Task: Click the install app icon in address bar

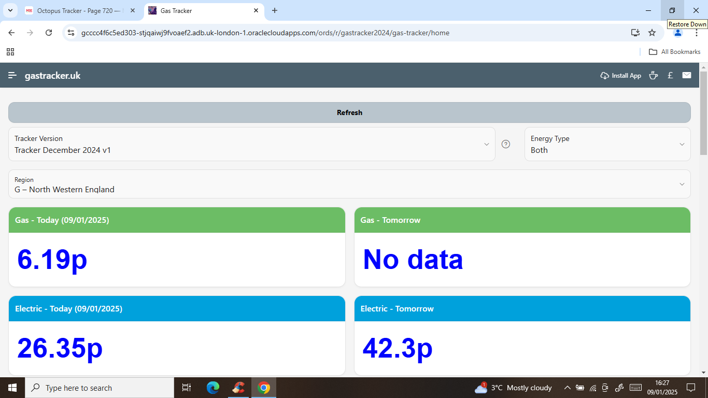Action: pyautogui.click(x=635, y=33)
